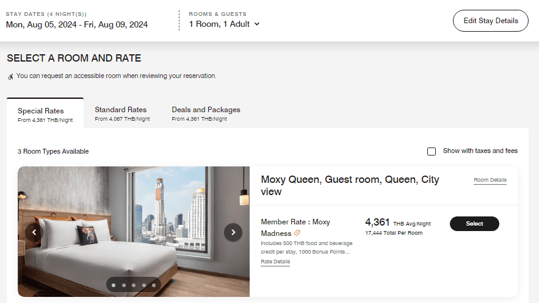Click 500 THB food credit description
Viewport: 539px width, 303px height.
coord(306,248)
